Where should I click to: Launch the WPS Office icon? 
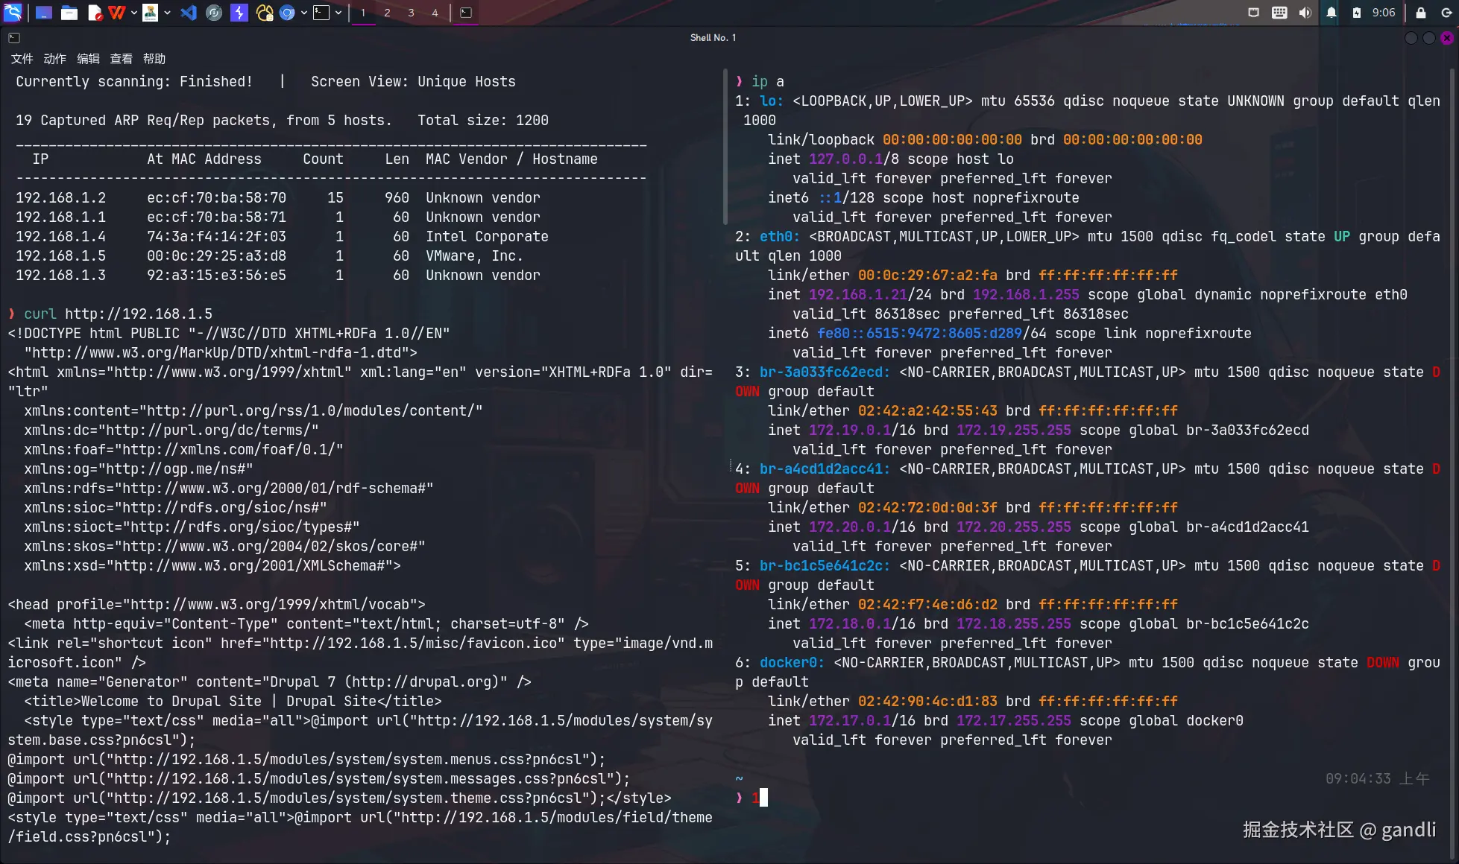117,13
